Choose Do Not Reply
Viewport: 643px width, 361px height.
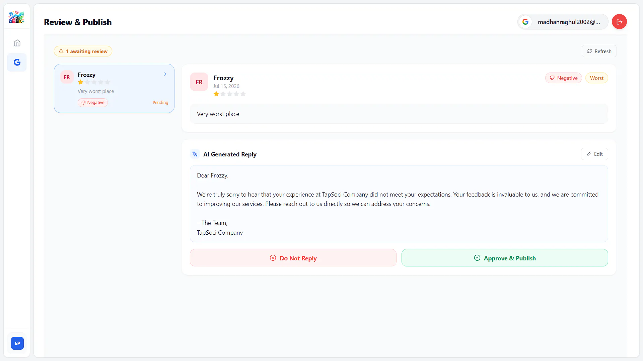293,258
